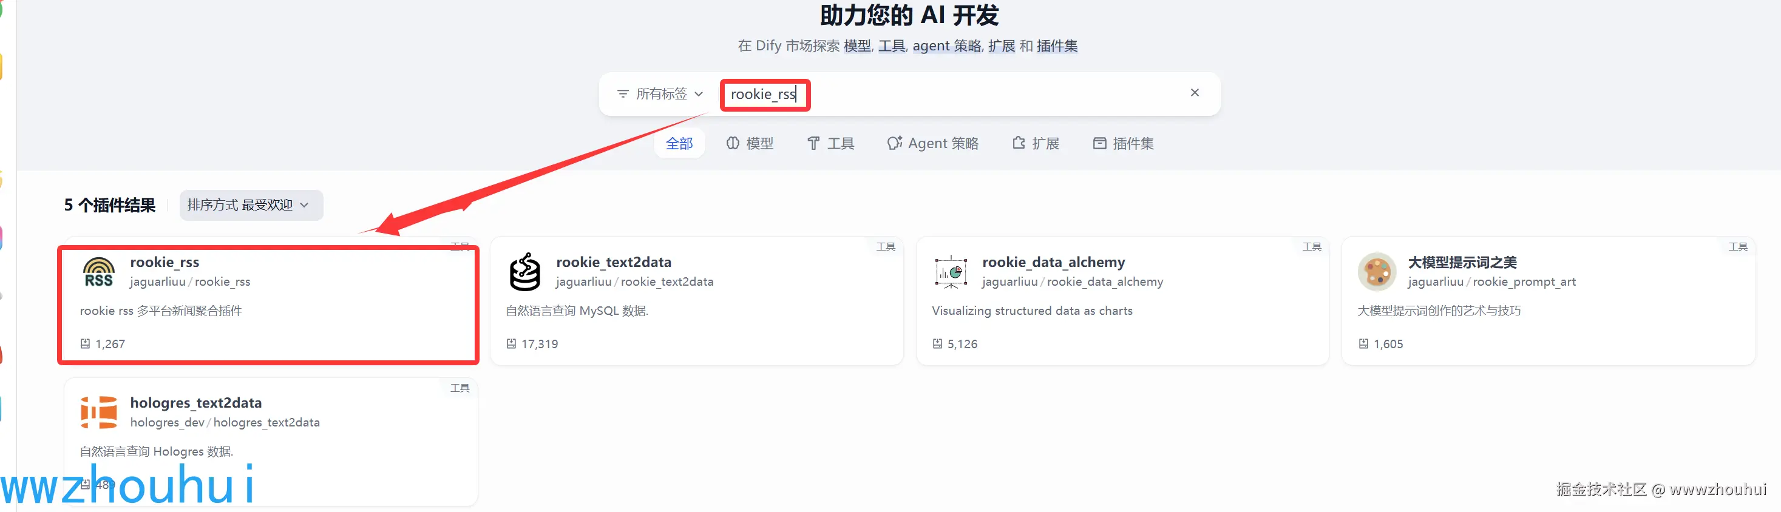Click the 插件集 link in the subtitle
The width and height of the screenshot is (1781, 512).
point(1057,45)
